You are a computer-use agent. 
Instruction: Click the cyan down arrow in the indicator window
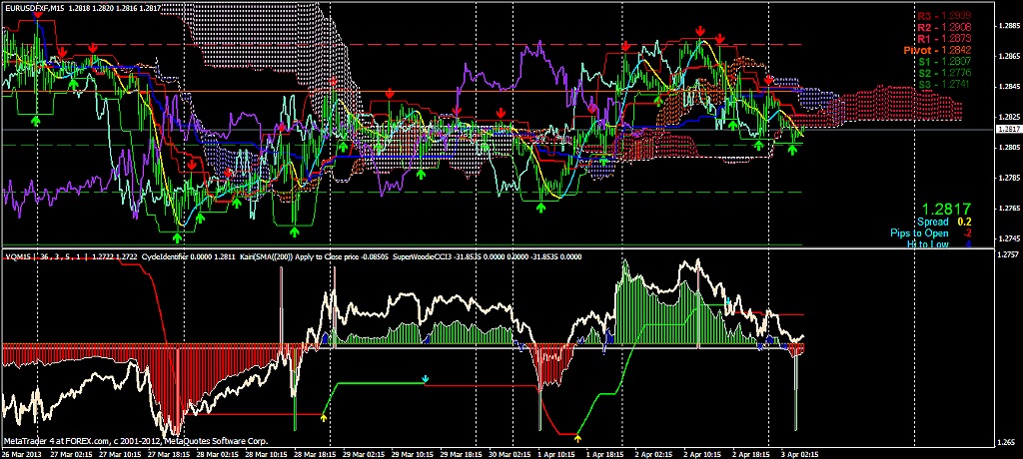(426, 379)
